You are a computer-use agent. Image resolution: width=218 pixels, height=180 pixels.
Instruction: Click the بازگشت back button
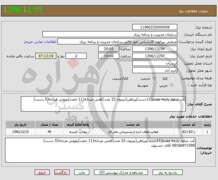pyautogui.click(x=62, y=172)
